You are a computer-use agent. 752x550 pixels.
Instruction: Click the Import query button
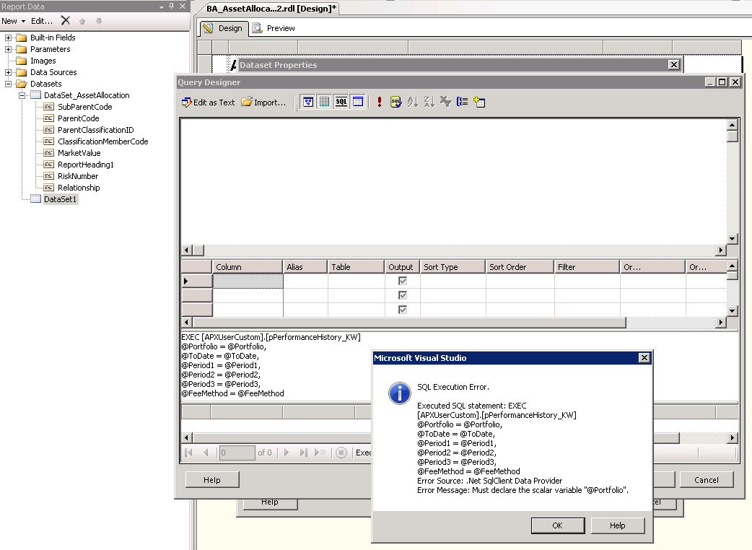[263, 102]
